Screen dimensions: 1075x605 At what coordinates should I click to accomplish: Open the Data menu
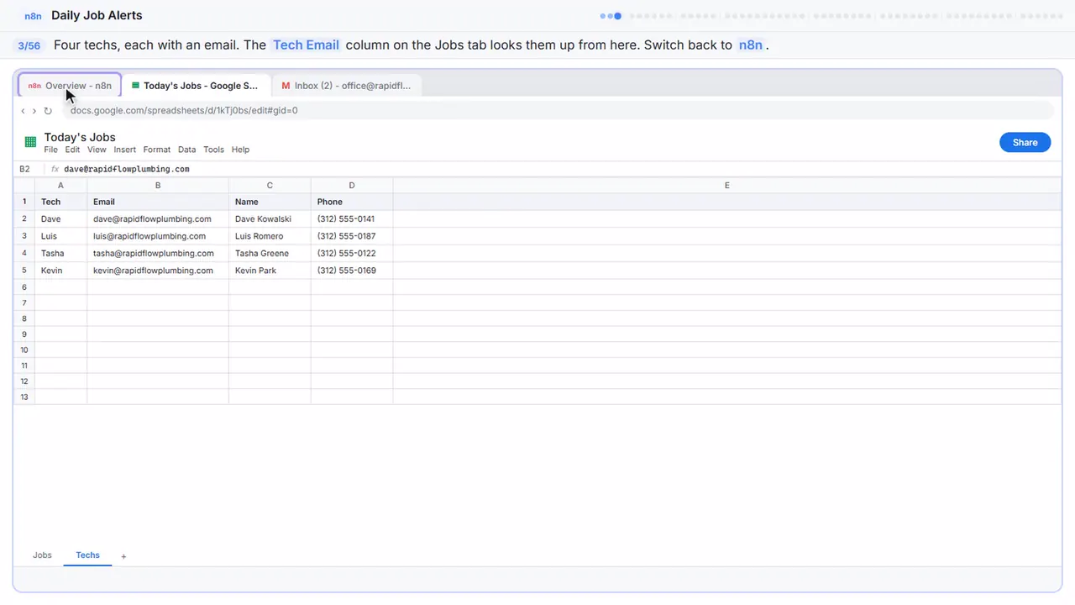pos(186,150)
